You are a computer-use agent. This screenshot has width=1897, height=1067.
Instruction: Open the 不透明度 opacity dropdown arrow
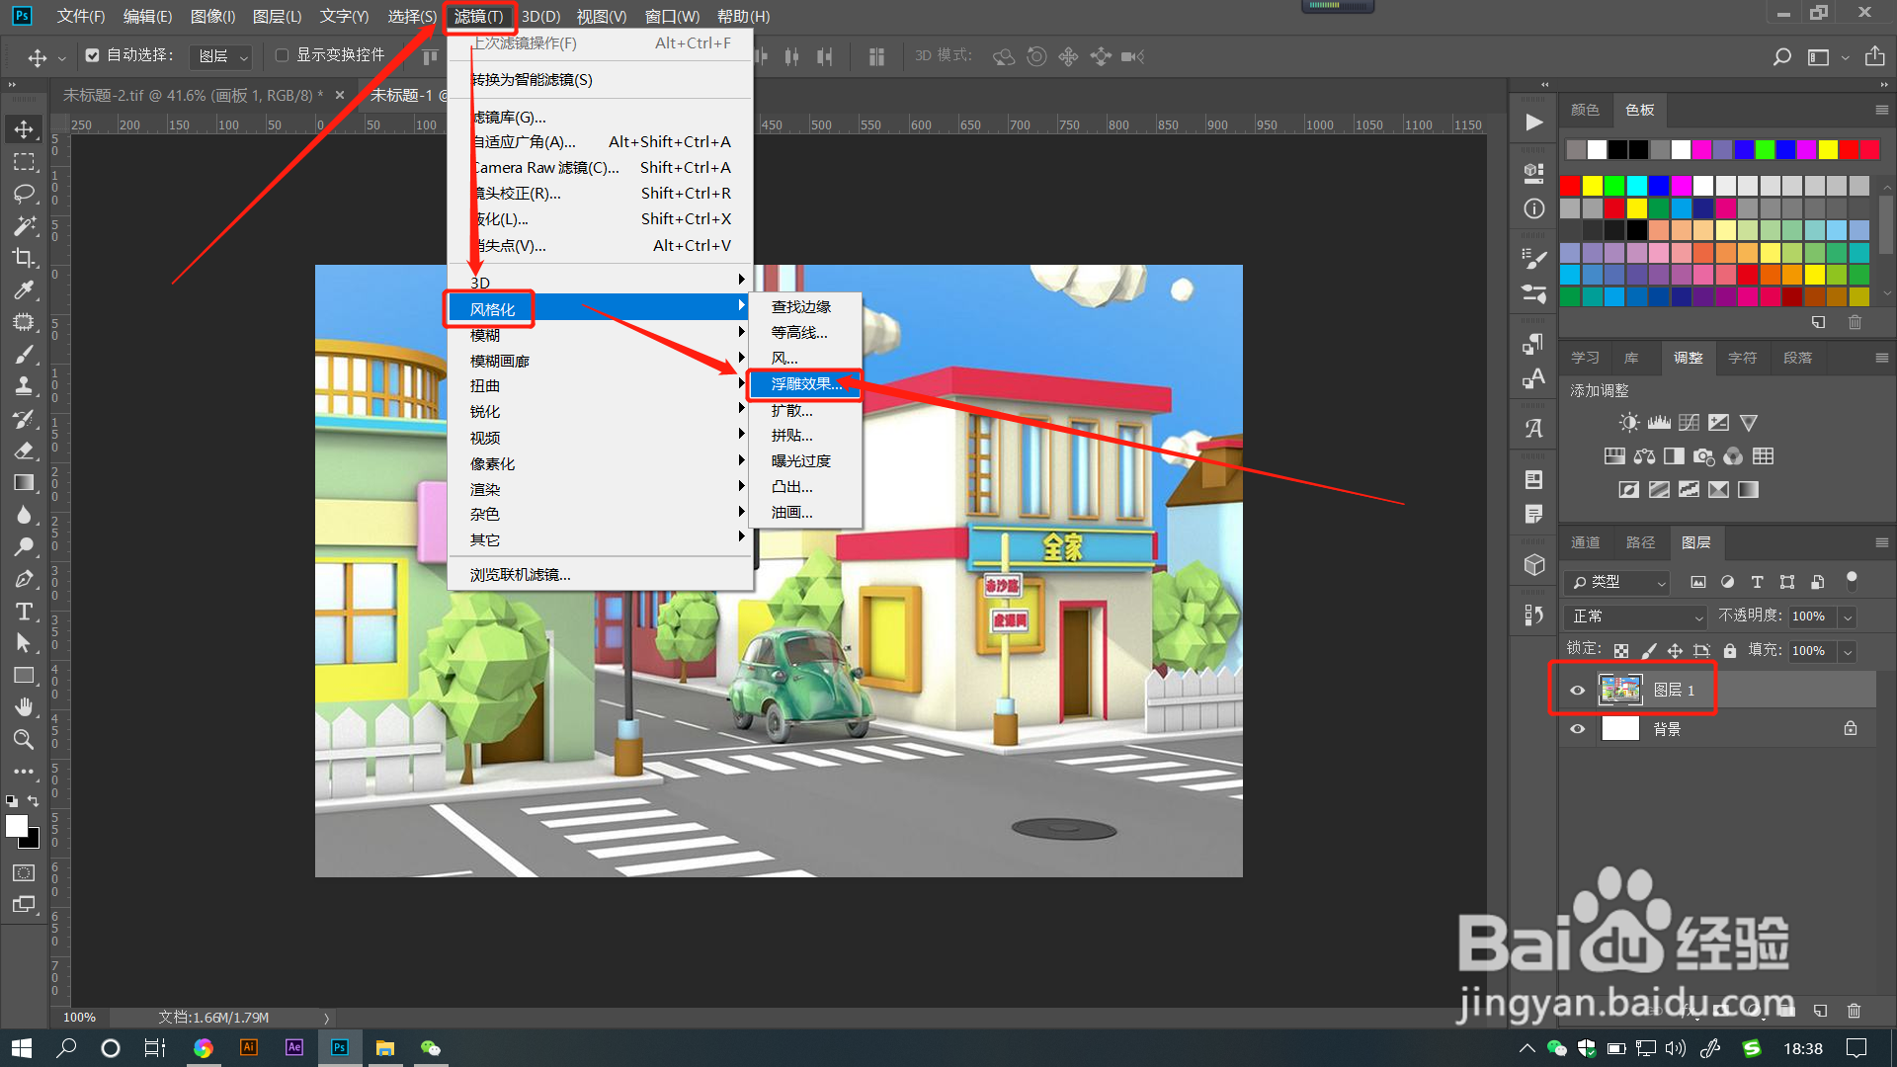pos(1848,616)
